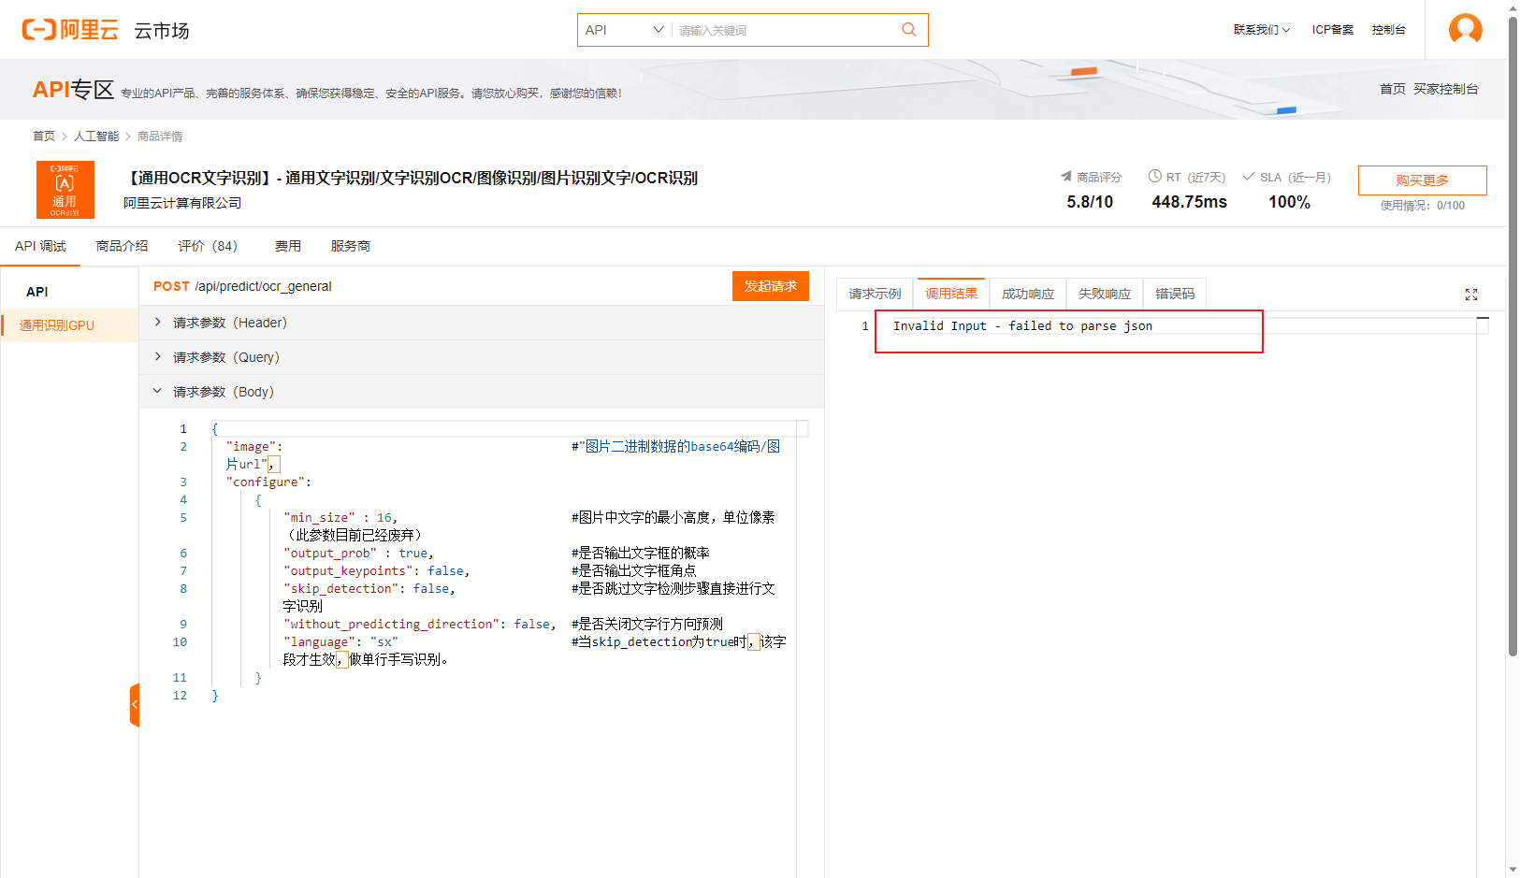The height and width of the screenshot is (878, 1520).
Task: Click the Aliyun logo icon
Action: pos(70,30)
